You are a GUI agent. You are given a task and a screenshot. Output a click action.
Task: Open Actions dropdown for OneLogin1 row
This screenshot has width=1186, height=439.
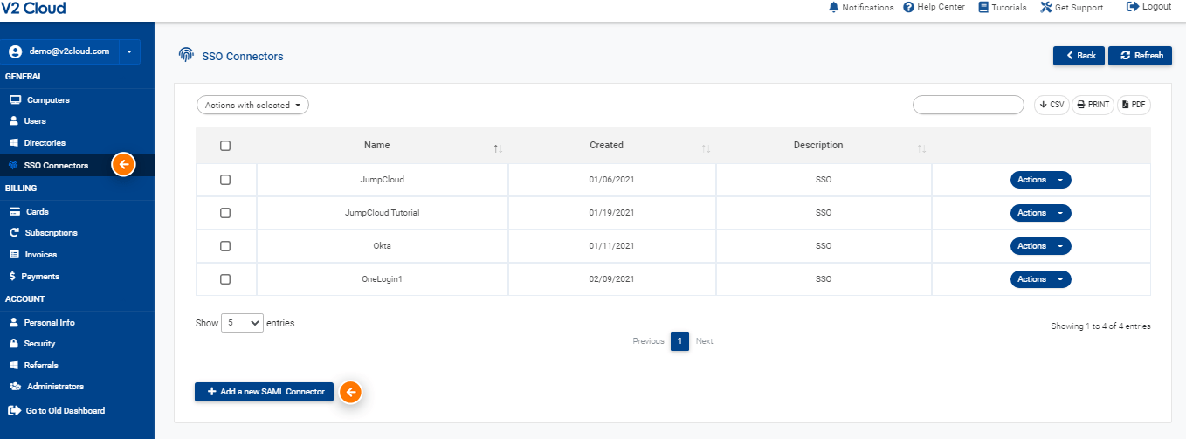point(1040,279)
